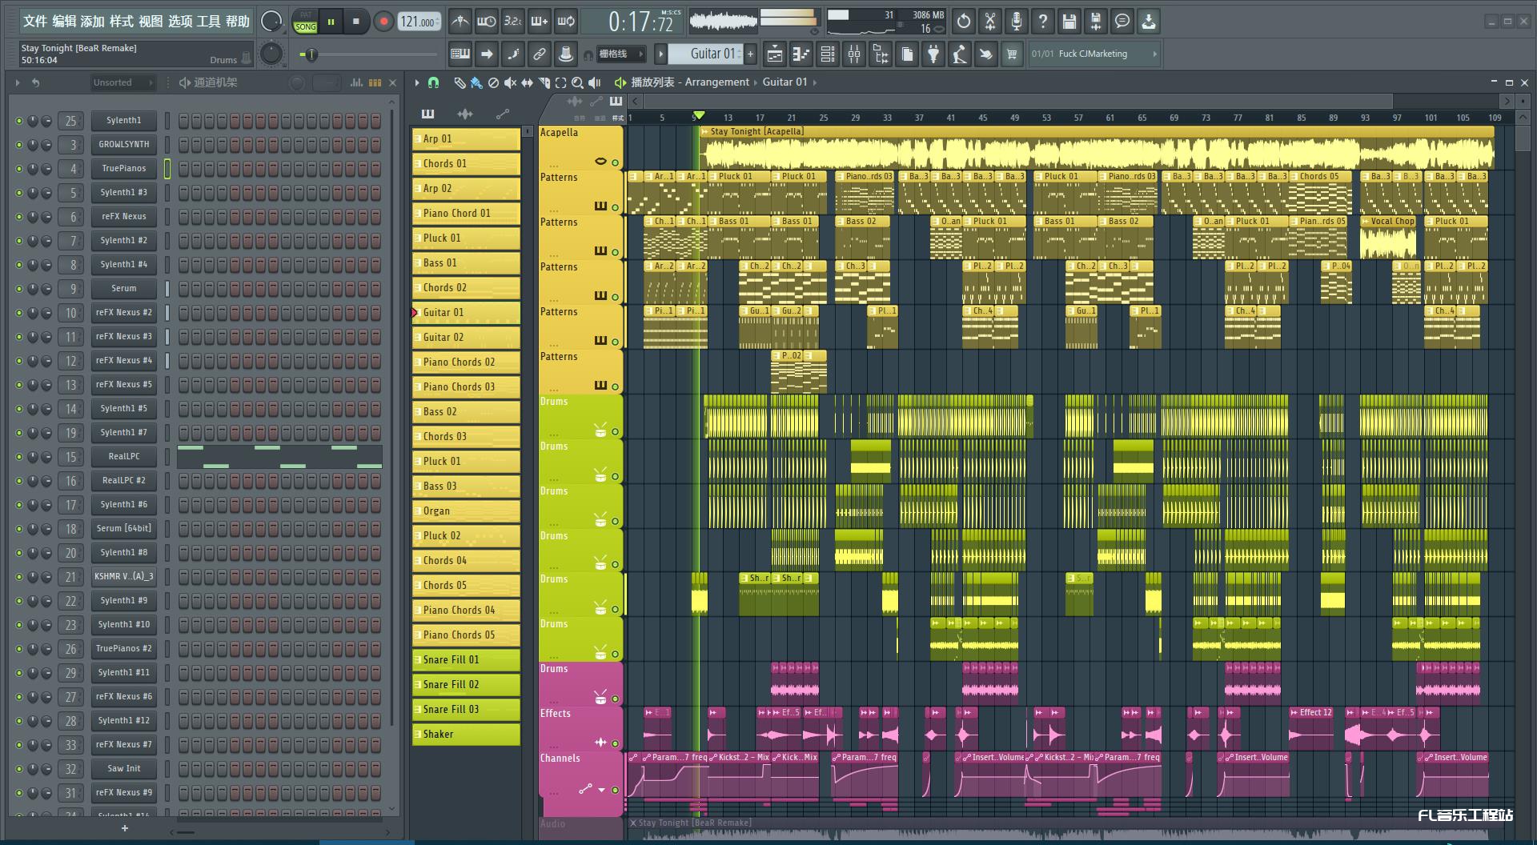This screenshot has width=1537, height=845.
Task: Mute TruePianos channel via its green LED
Action: 19,169
